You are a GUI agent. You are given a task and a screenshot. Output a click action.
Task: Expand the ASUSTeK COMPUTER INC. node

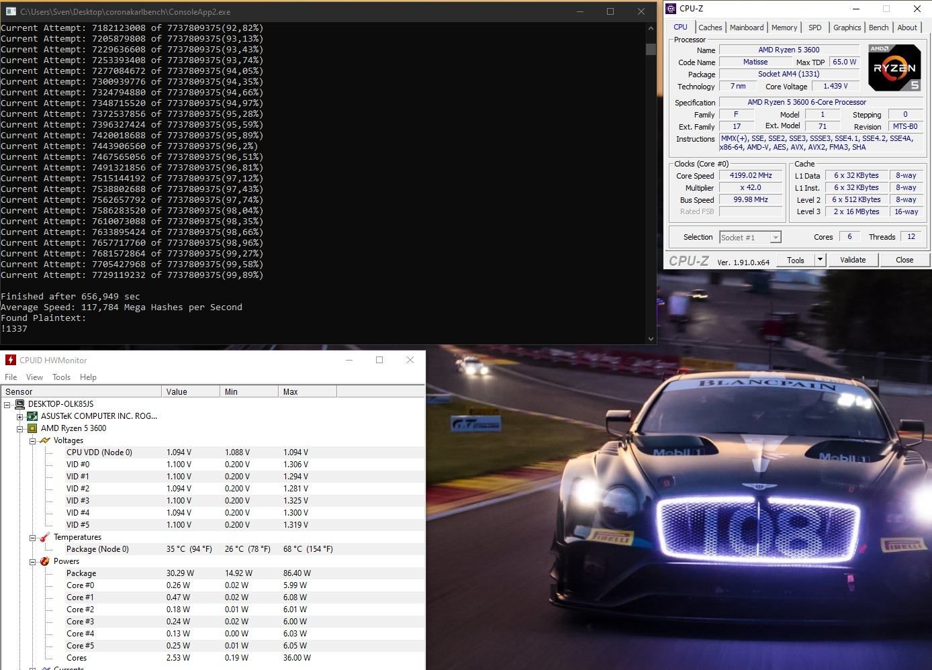tap(20, 416)
